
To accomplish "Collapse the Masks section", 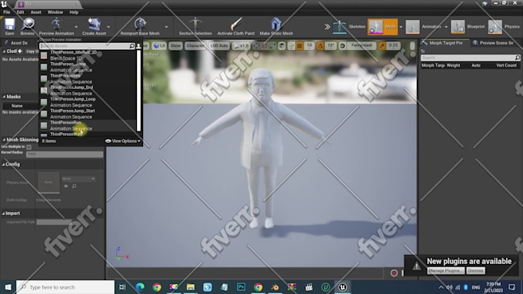I will (x=4, y=97).
